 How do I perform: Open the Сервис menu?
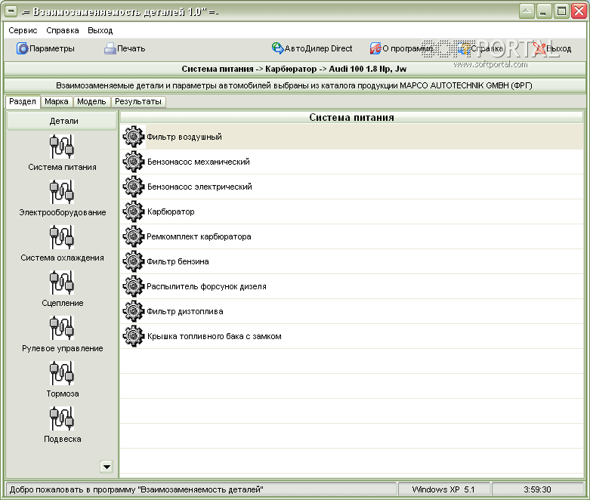click(x=23, y=30)
